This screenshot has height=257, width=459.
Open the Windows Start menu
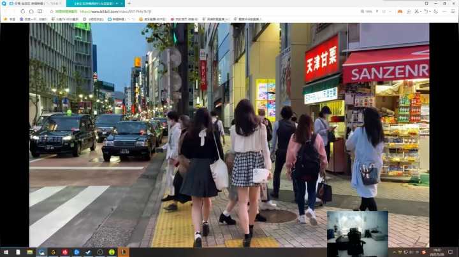6,252
